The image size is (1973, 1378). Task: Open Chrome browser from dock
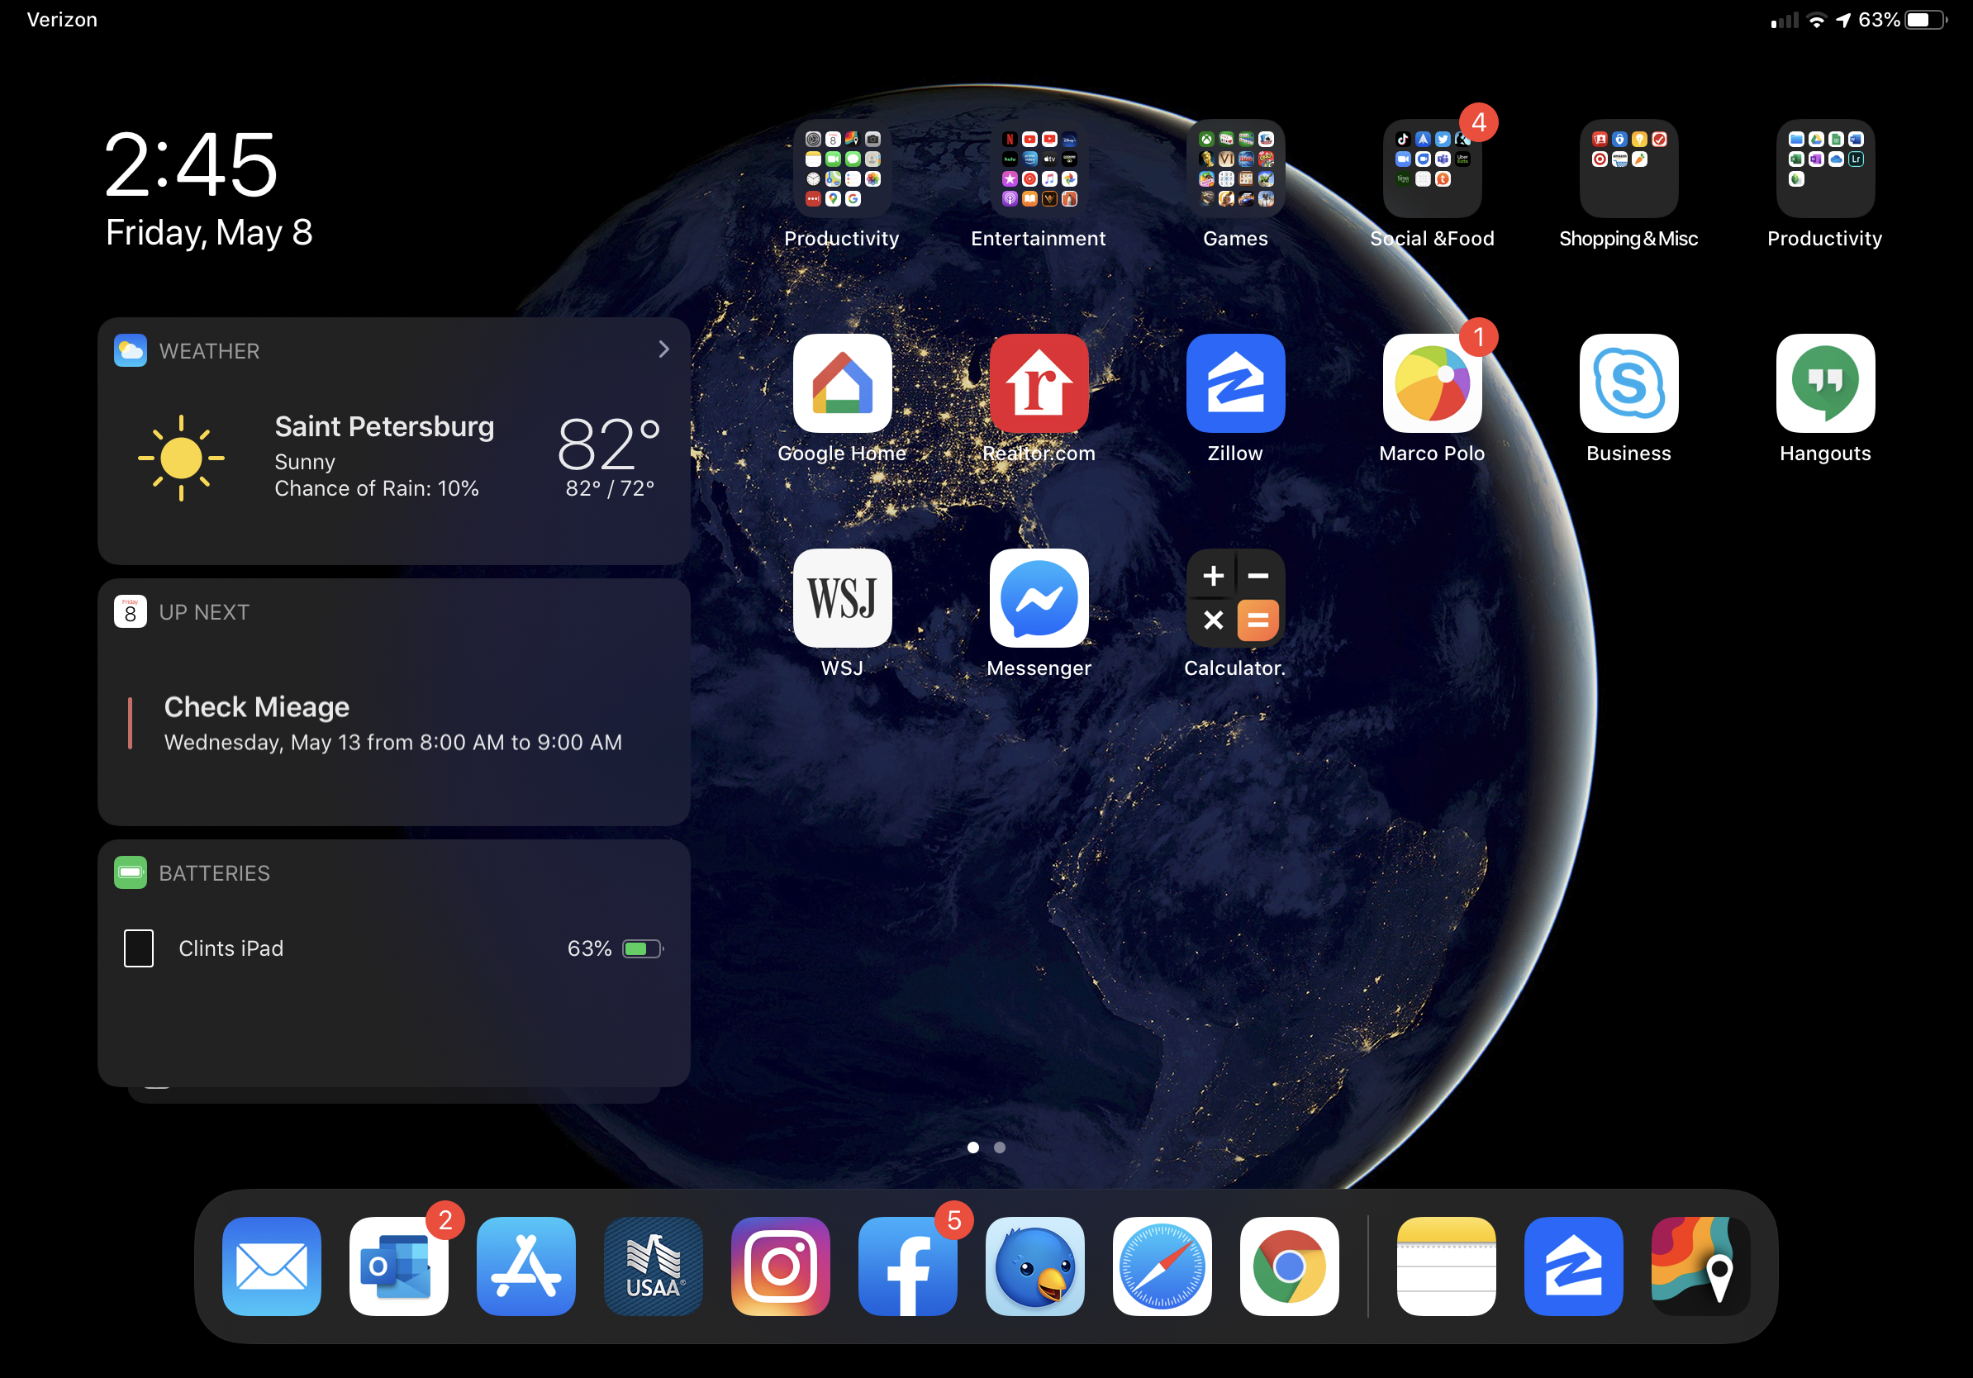tap(1288, 1266)
